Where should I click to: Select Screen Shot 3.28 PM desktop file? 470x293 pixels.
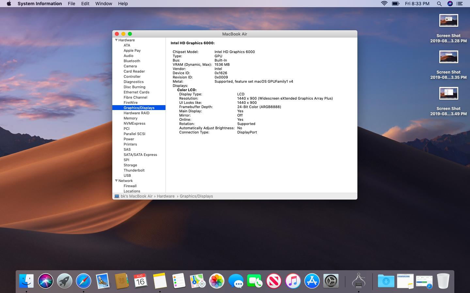coord(448,28)
